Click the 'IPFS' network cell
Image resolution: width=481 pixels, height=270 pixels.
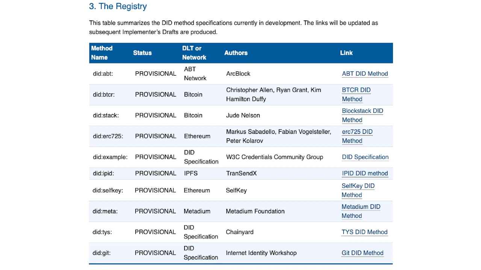coord(191,173)
